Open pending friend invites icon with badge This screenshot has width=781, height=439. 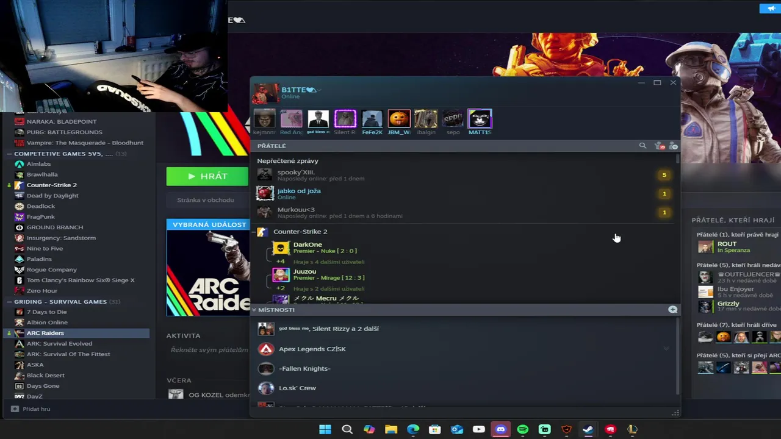(659, 146)
